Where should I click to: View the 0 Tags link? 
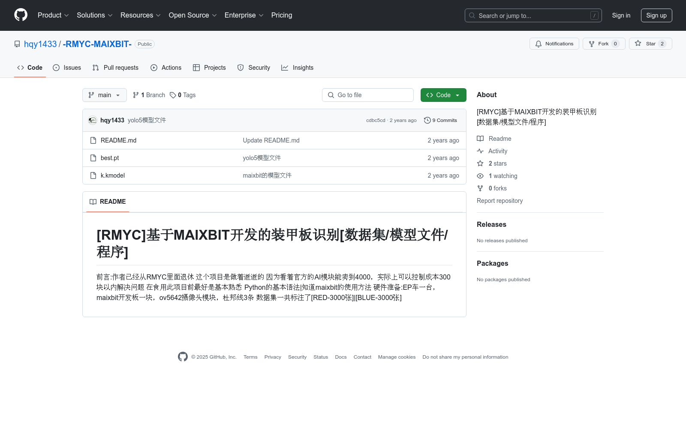183,95
